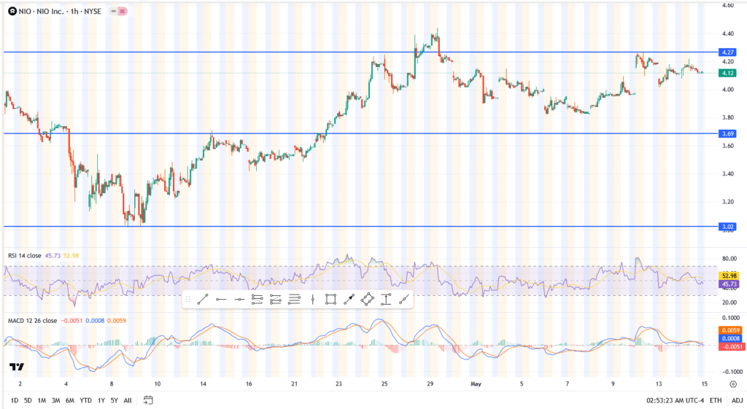Set chart range to 1M

coord(42,400)
